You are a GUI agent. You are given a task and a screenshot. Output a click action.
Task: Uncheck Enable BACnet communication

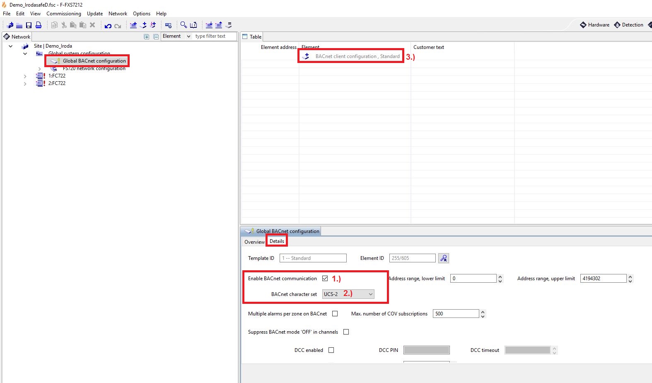point(325,279)
